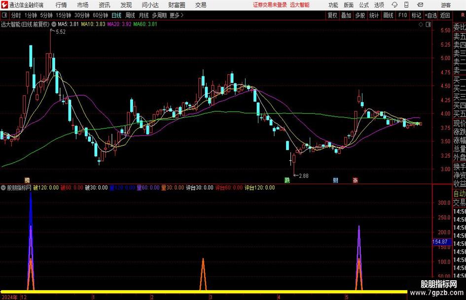This screenshot has width=466, height=300.
Task: Click the 评台120: 0.00 indicator value
Action: coord(260,188)
